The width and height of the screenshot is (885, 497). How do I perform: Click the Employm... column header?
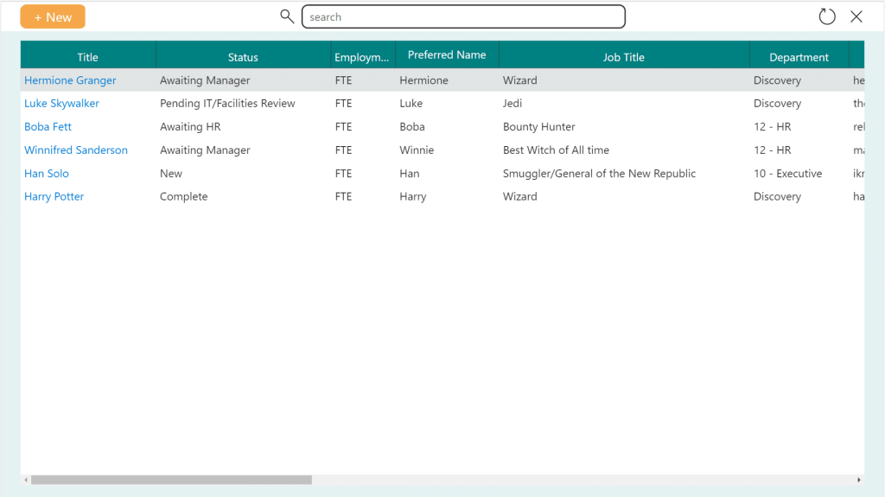pos(362,55)
